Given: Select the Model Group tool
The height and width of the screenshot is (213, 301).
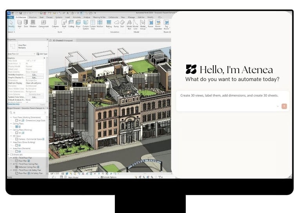Looking at the screenshot, I should coord(143,25).
